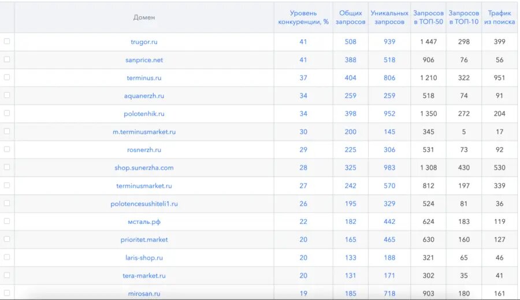Mark the polotenhik.ru checkbox

6,113
